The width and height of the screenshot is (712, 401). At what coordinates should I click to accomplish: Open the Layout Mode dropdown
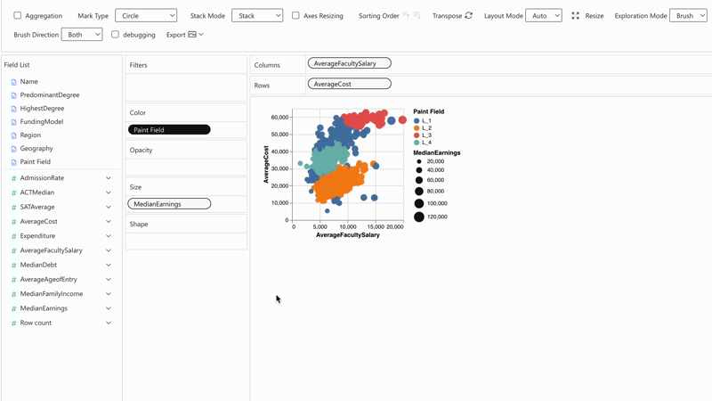[543, 16]
